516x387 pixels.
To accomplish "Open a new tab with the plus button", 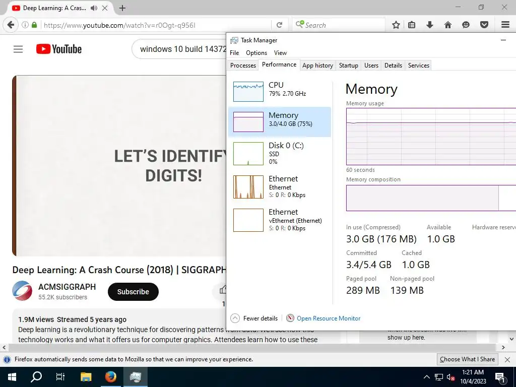I will click(122, 8).
